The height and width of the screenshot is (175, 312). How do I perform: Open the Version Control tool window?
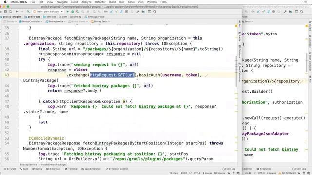117,169
